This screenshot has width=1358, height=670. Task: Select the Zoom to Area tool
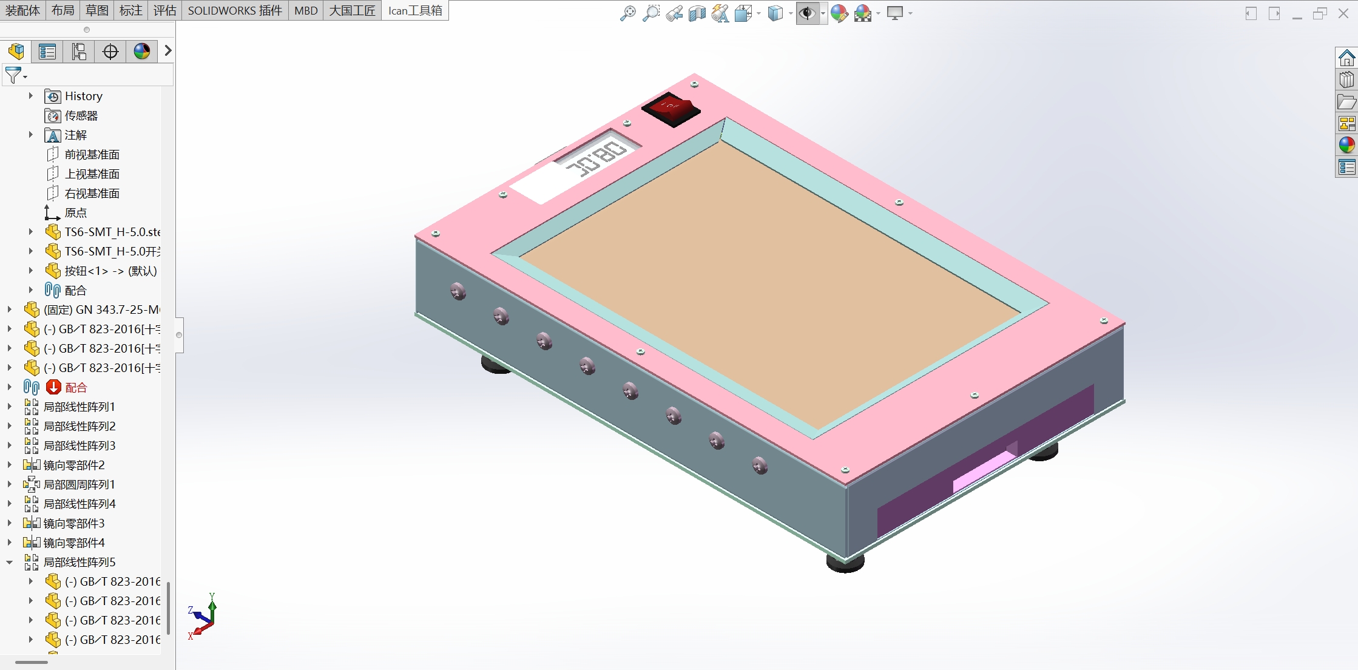coord(651,13)
